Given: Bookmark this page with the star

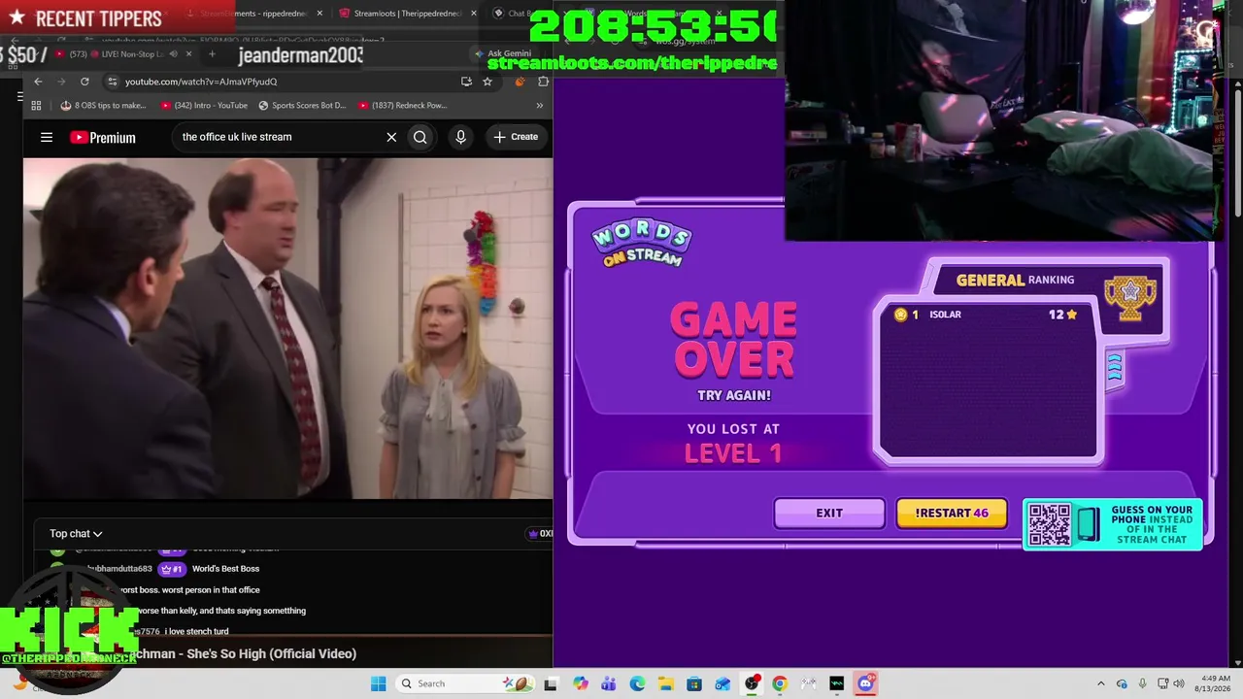Looking at the screenshot, I should click(x=487, y=82).
